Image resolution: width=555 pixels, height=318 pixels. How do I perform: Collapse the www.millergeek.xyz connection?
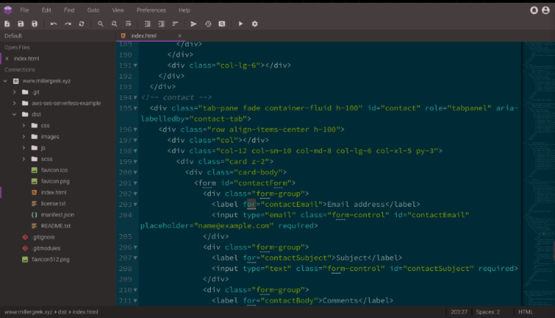(x=6, y=81)
